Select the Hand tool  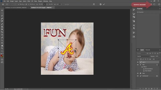tap(2, 45)
